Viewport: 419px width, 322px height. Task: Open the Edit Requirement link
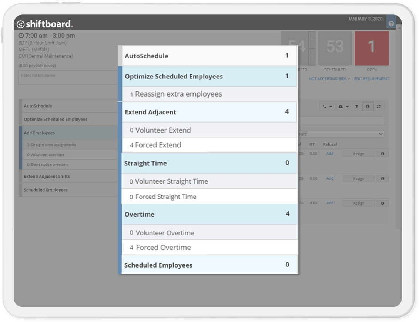(372, 79)
